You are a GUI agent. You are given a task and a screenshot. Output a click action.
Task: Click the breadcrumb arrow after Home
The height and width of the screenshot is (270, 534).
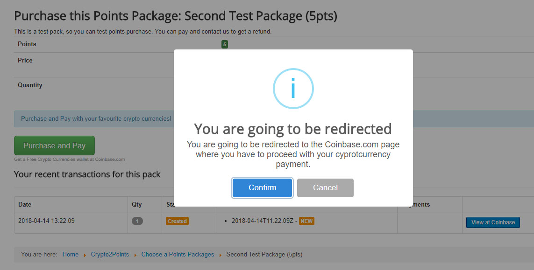[x=85, y=255]
